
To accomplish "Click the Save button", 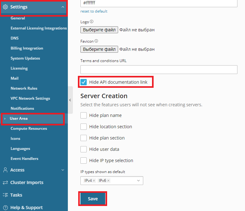I will [x=93, y=199].
